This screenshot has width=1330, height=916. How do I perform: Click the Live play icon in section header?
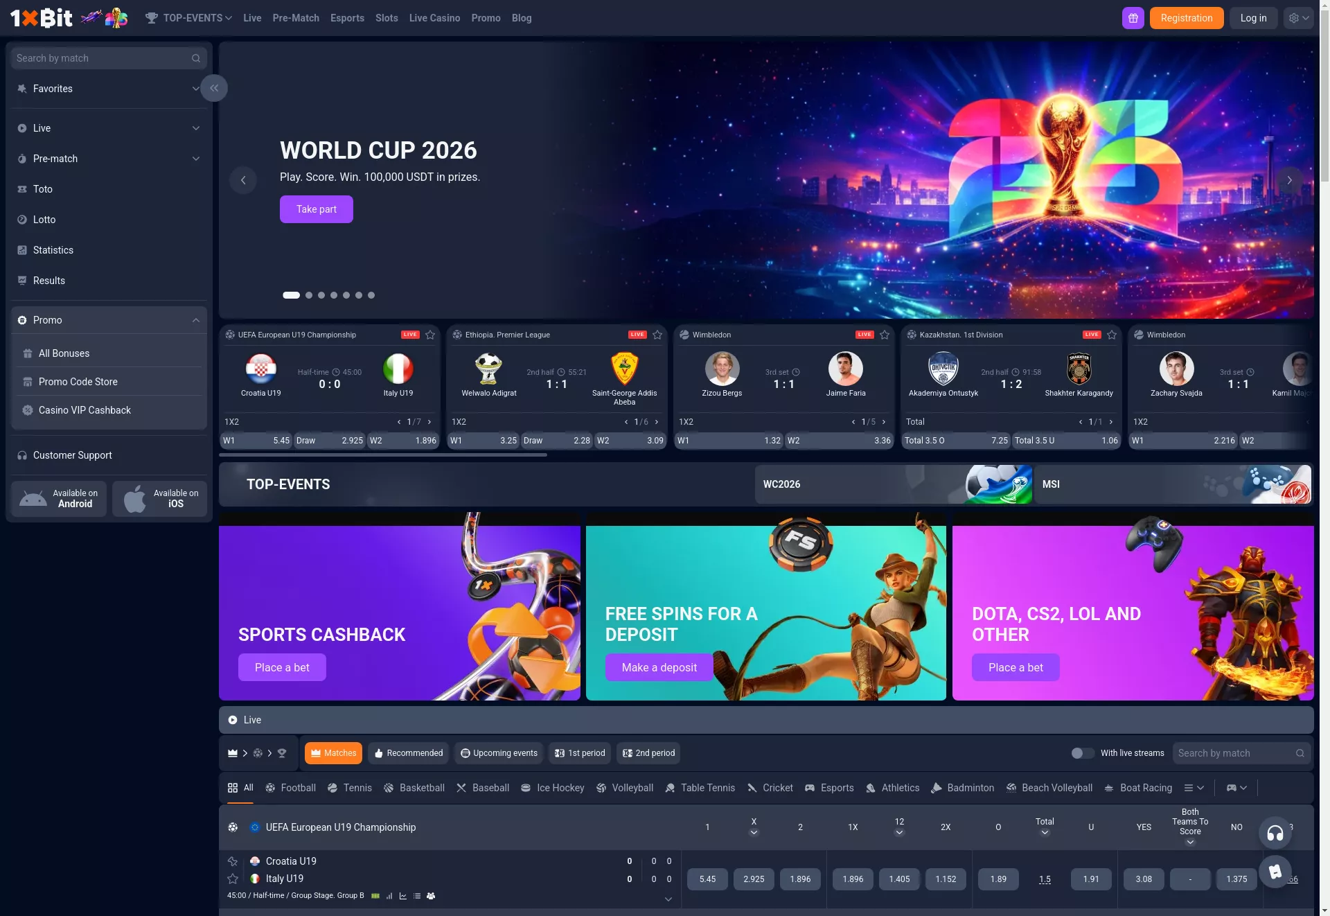(x=233, y=720)
